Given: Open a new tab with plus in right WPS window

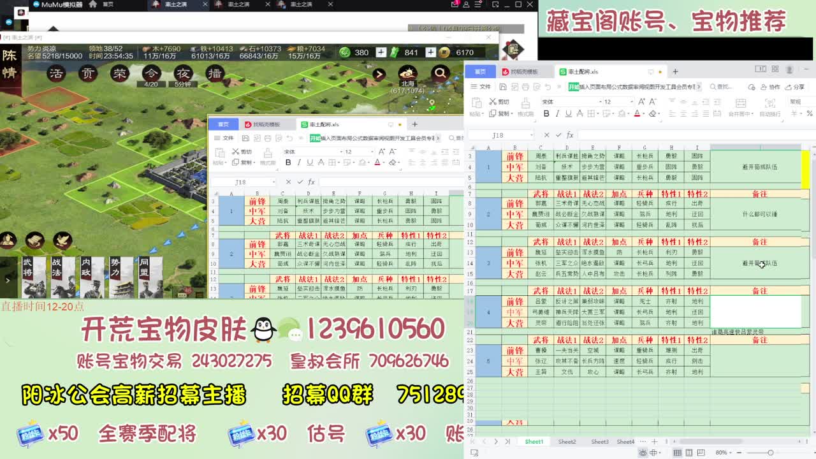Looking at the screenshot, I should [675, 71].
